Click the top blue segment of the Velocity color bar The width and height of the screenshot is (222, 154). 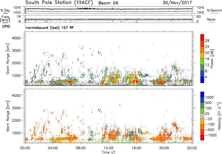click(202, 95)
